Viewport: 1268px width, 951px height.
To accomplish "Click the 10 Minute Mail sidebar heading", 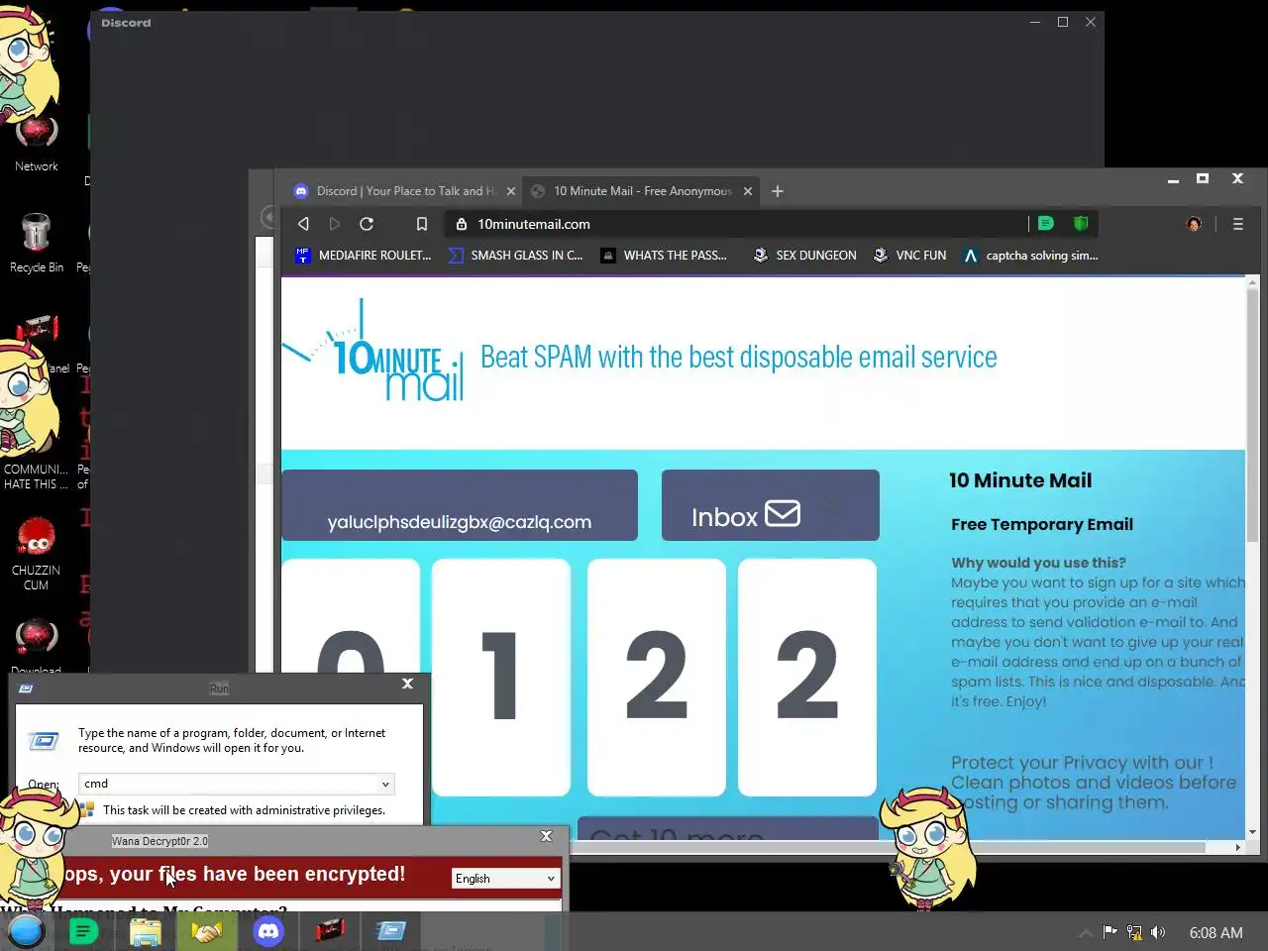I will pos(1020,480).
